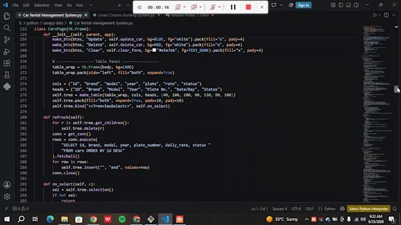Screen dimensions: 401x225
Task: Open system audio options dropdown arrow
Action: tap(200, 7)
